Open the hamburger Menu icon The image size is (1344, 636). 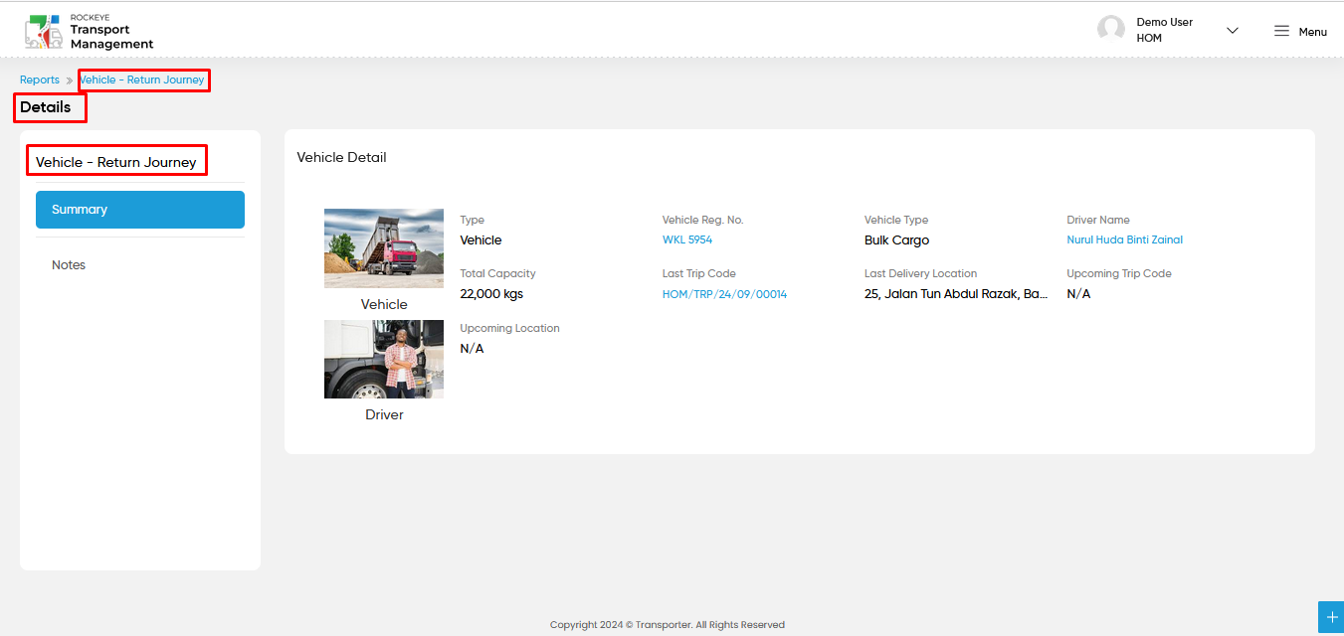1282,31
